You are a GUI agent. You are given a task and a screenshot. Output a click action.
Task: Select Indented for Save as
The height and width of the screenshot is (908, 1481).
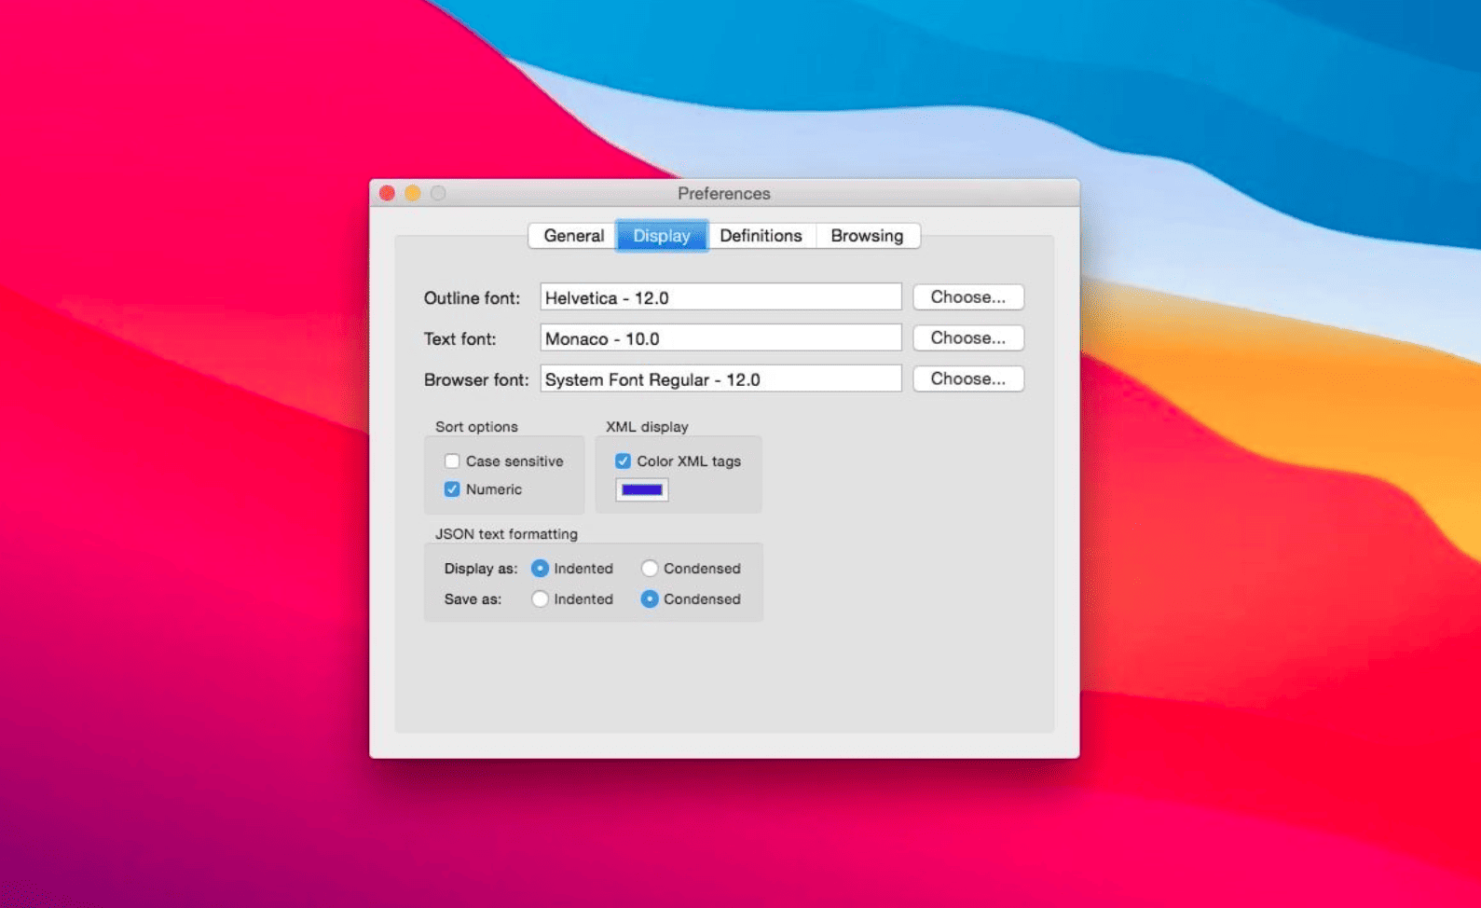point(540,599)
